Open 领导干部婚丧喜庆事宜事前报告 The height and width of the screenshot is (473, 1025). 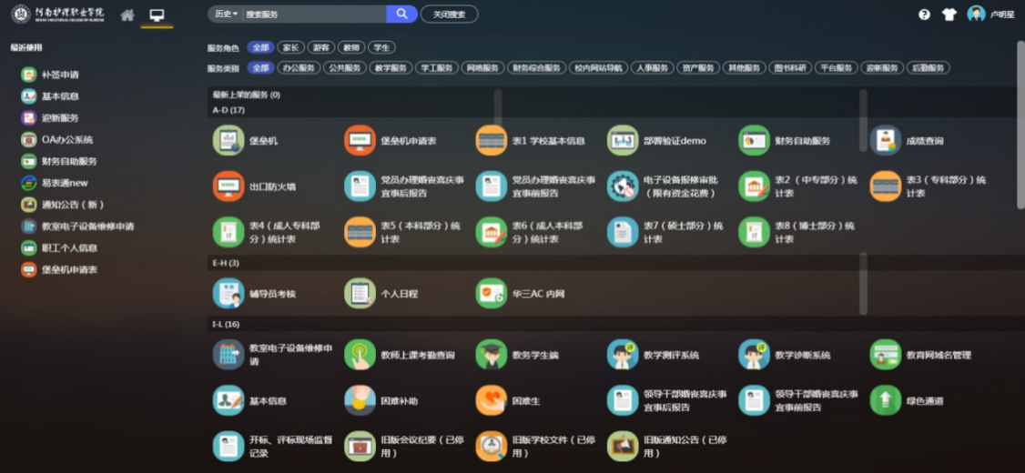point(798,400)
